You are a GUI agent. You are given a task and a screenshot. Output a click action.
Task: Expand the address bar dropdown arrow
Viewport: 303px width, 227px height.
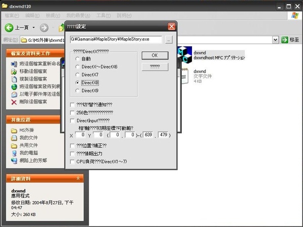click(275, 40)
